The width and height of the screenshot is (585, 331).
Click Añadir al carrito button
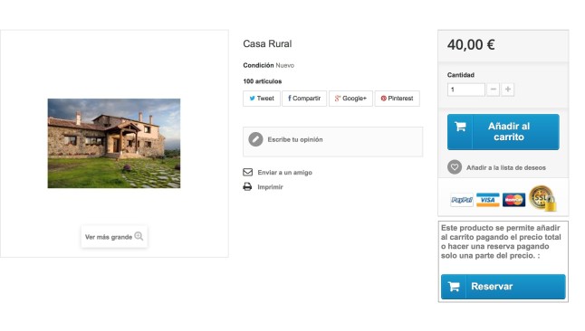pyautogui.click(x=503, y=132)
